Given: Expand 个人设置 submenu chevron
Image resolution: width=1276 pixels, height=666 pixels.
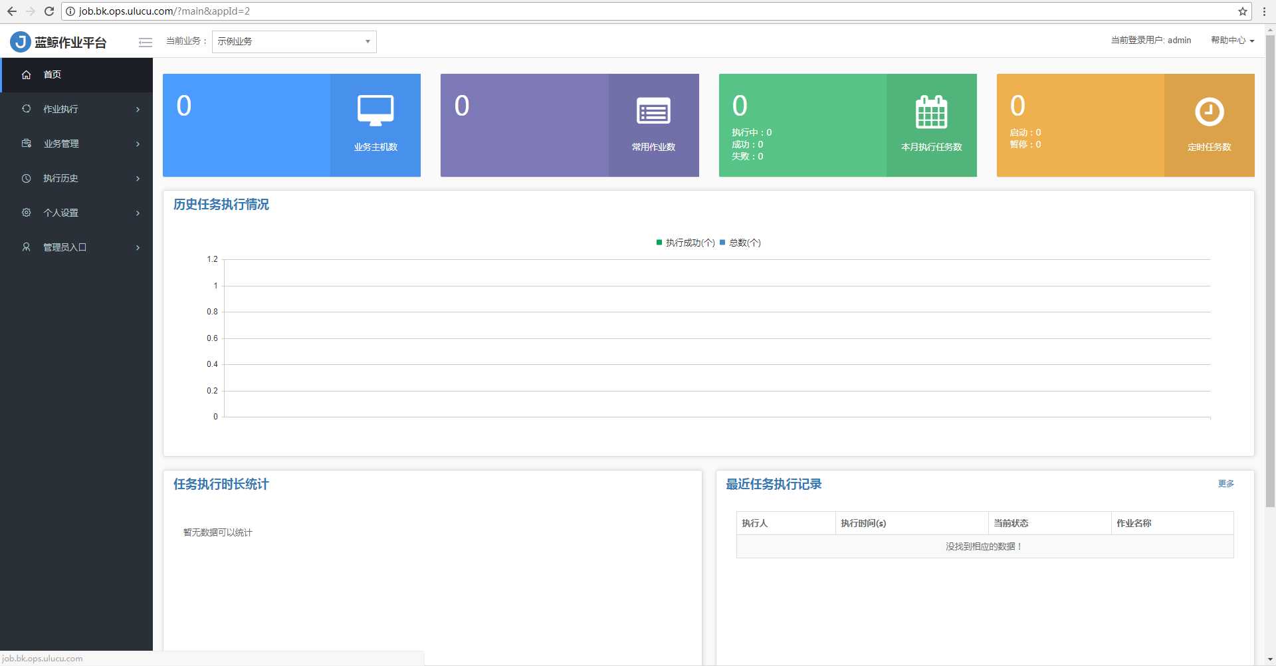Looking at the screenshot, I should tap(138, 213).
